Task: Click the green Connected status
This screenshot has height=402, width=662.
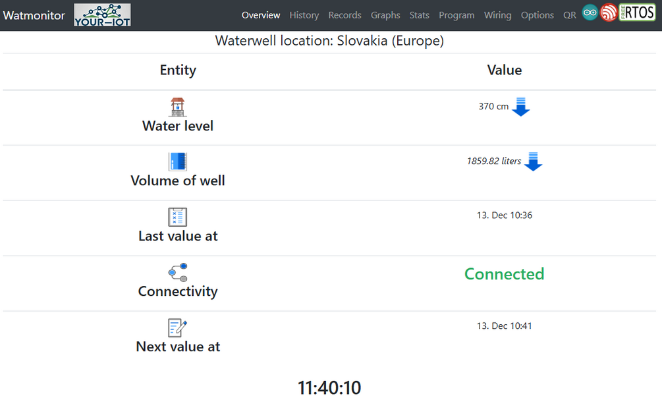Action: tap(504, 273)
